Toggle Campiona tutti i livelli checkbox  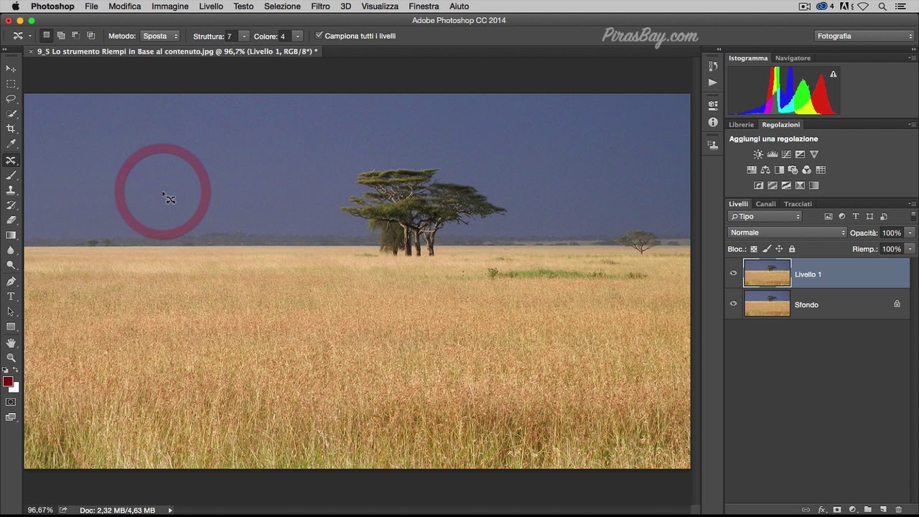click(x=319, y=35)
